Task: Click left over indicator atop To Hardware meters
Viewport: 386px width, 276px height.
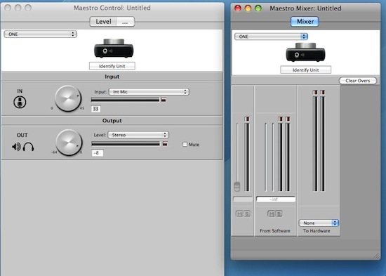Action: tap(315, 92)
